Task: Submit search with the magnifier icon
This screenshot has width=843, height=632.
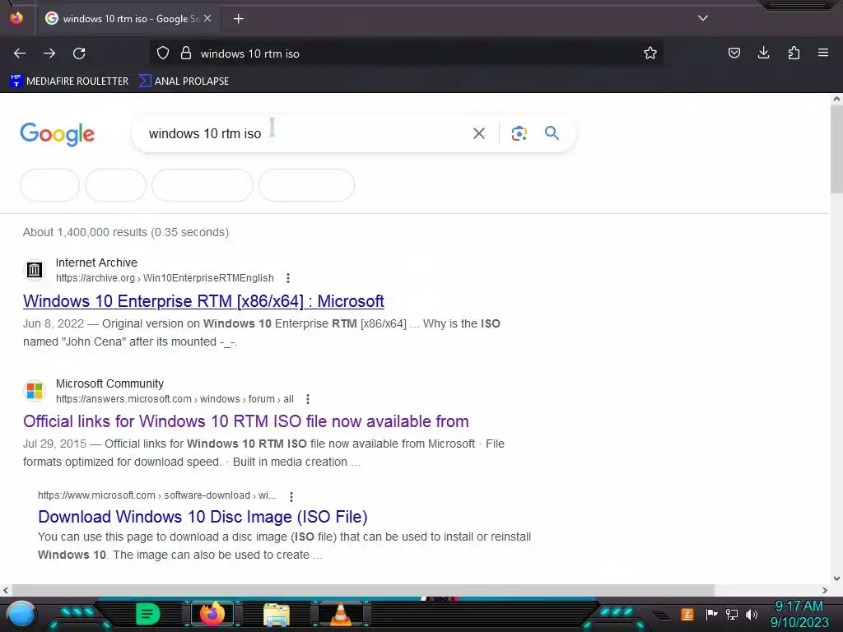Action: point(552,133)
